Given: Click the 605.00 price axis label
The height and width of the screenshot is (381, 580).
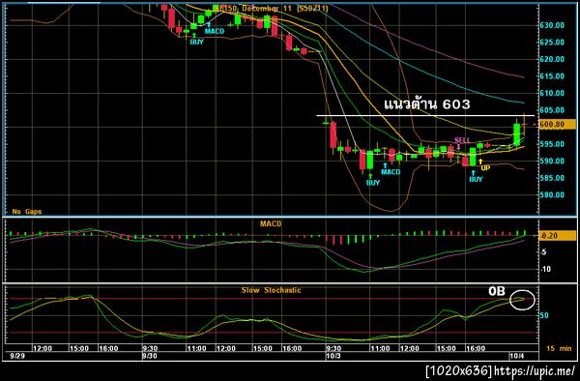Looking at the screenshot, I should pos(552,110).
